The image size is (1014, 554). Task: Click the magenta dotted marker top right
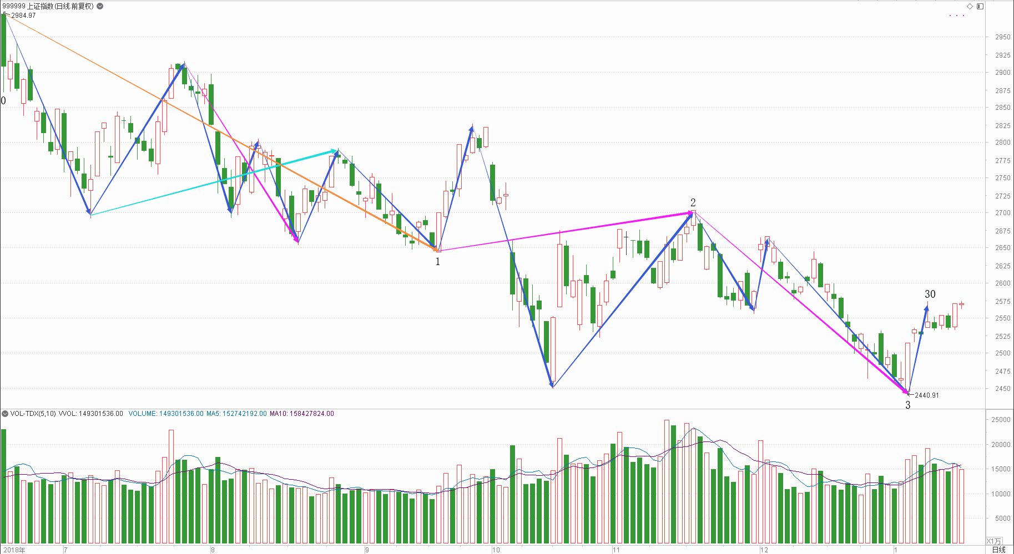pos(957,16)
